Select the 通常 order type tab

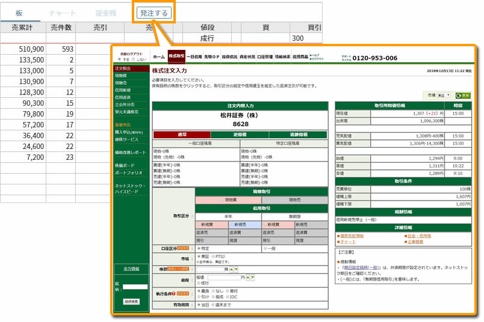click(182, 135)
